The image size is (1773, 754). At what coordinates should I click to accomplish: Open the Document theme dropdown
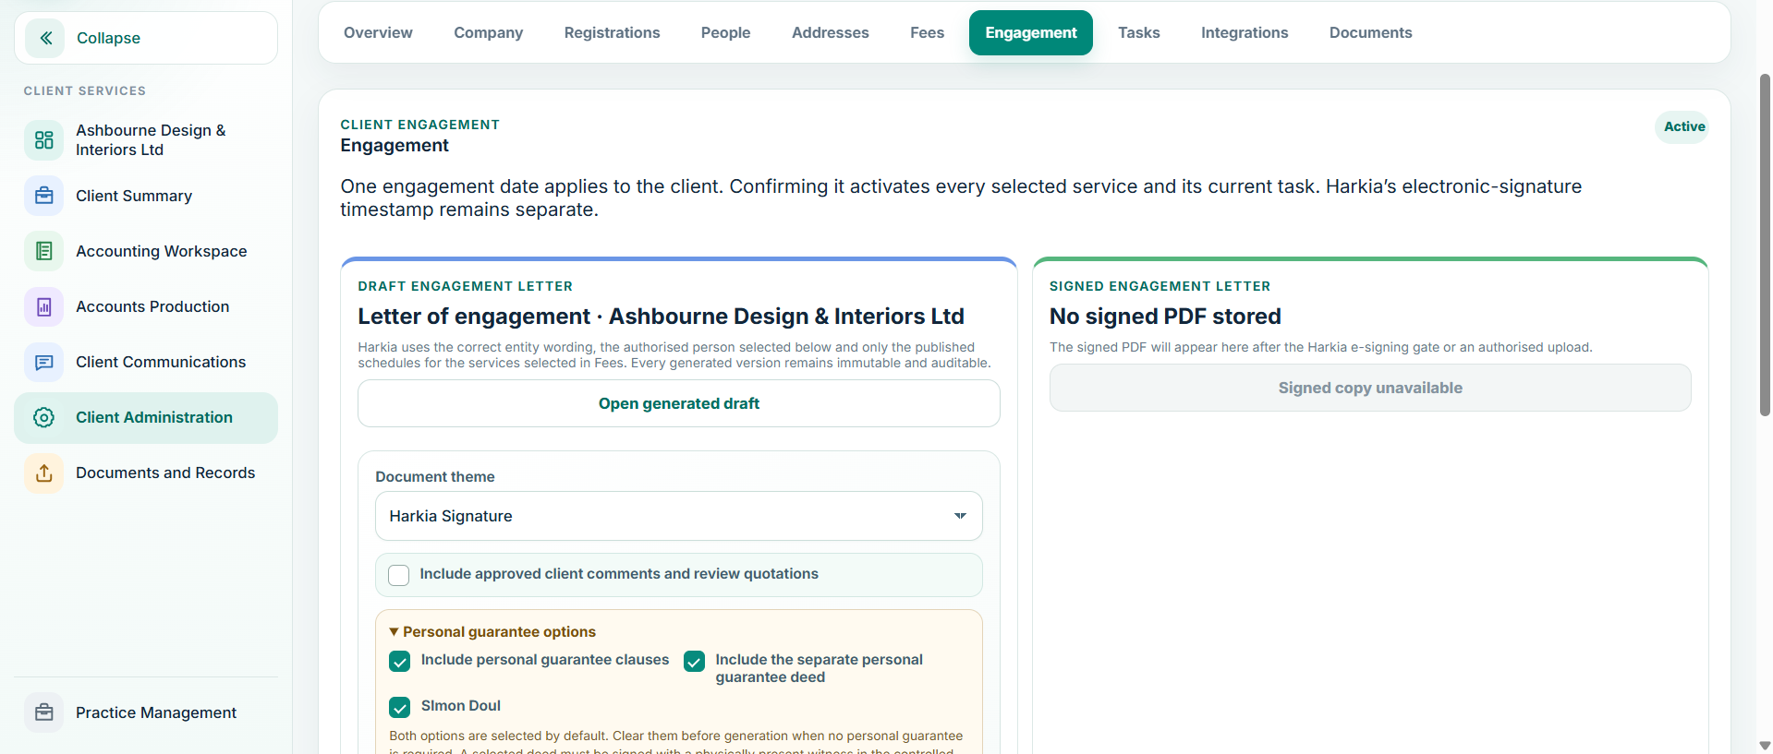point(678,516)
